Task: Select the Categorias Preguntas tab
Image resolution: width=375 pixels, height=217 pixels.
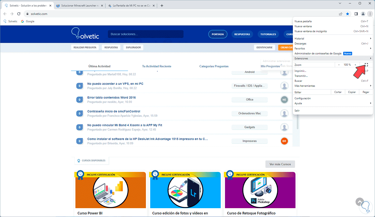Action: [214, 66]
